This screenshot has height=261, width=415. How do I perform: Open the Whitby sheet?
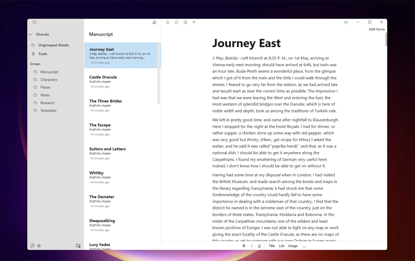point(121,177)
